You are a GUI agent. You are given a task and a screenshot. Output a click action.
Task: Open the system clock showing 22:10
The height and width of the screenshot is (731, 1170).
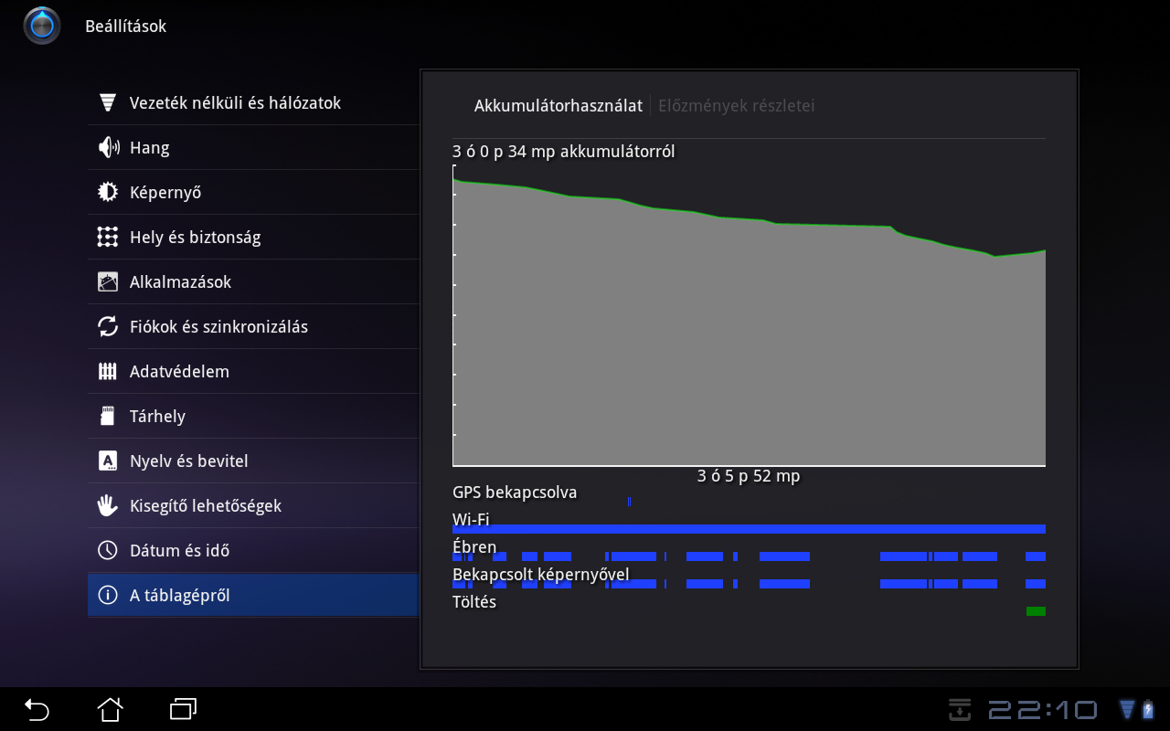point(1042,709)
